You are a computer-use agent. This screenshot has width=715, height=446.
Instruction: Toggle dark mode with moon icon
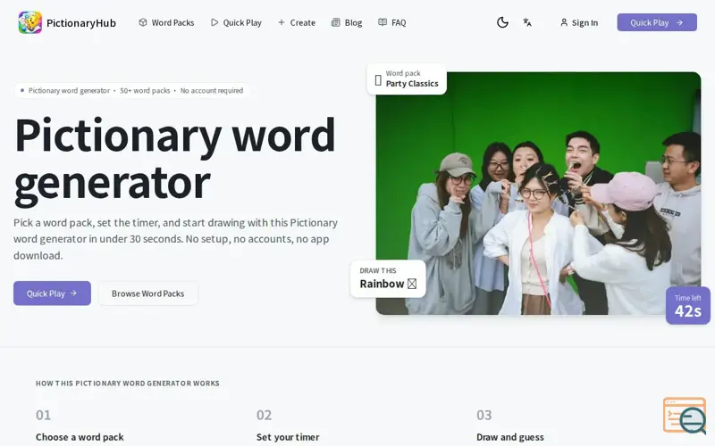click(x=502, y=22)
